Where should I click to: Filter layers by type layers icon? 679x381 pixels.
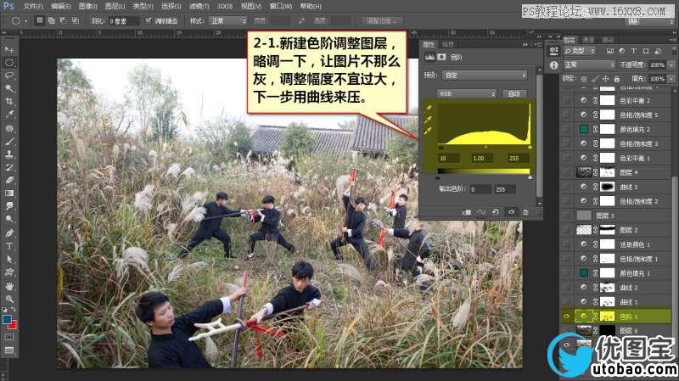pyautogui.click(x=633, y=51)
